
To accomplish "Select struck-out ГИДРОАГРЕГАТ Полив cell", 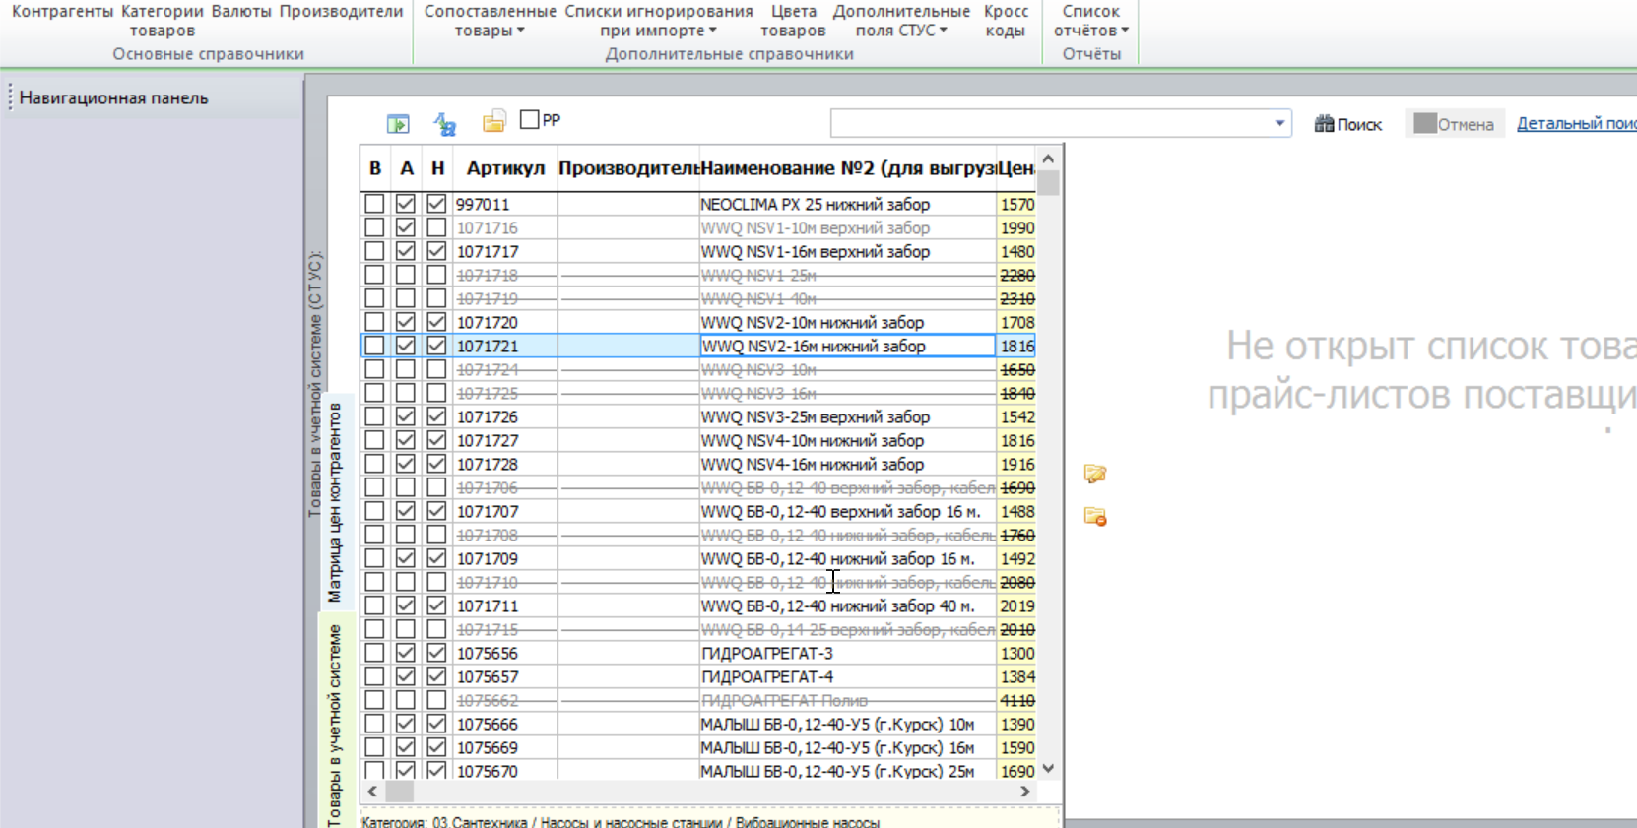I will click(848, 700).
